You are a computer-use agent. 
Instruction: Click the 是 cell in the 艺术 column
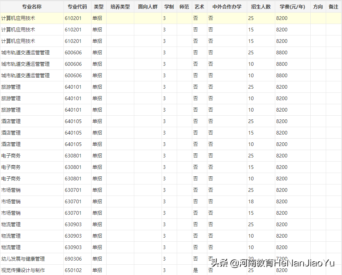[196, 270]
